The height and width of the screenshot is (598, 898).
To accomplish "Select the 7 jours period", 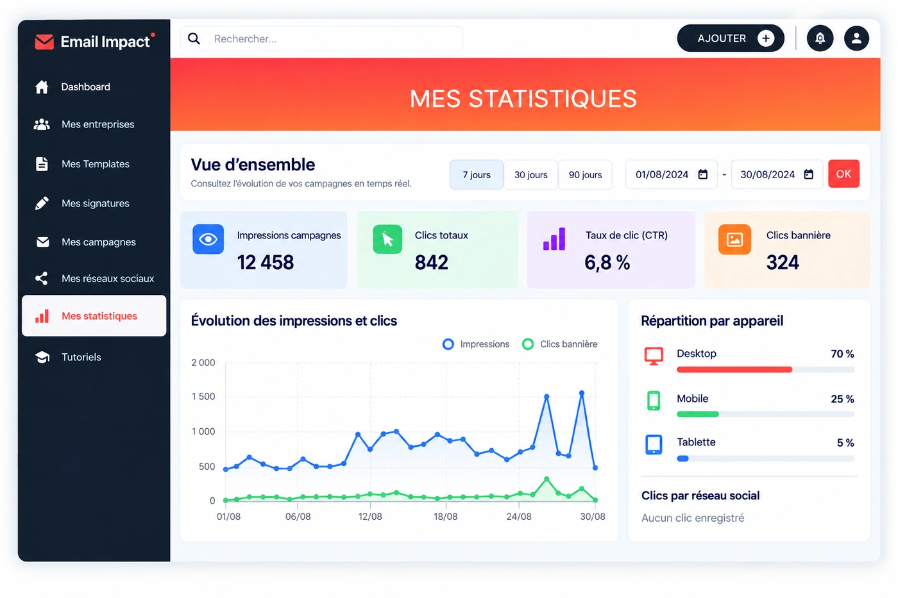I will tap(477, 174).
